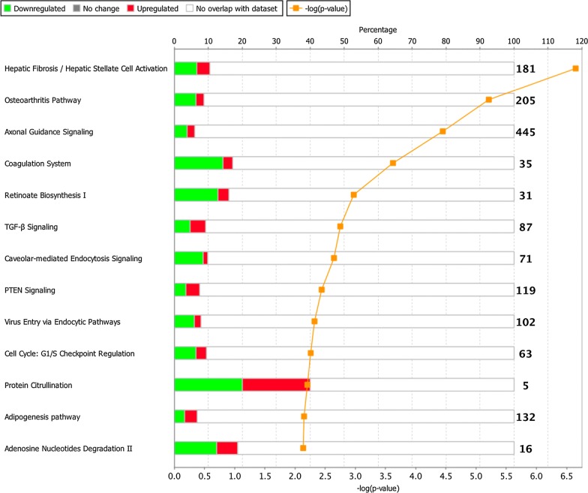Select Cell Cycle: G1/S Checkpoint Regulation label
This screenshot has width=588, height=493.
69,353
